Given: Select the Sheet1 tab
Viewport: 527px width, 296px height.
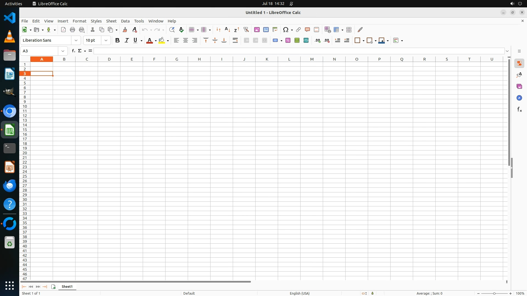Looking at the screenshot, I should [67, 286].
